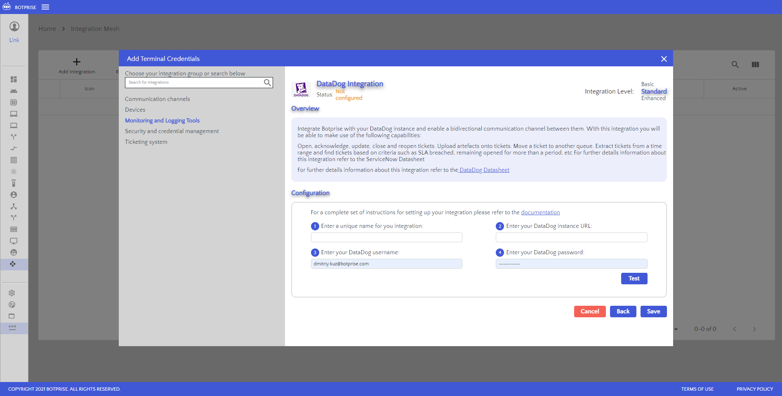Open the fork-arrows icon above compare arrows
782x396 pixels.
tap(14, 137)
